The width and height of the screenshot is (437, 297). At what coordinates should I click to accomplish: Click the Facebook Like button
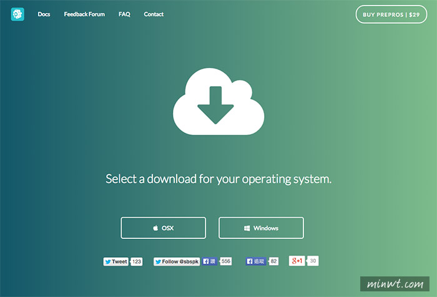point(209,261)
